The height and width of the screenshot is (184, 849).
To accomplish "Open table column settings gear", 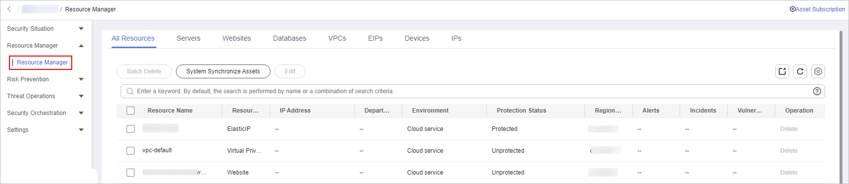I will coord(818,71).
